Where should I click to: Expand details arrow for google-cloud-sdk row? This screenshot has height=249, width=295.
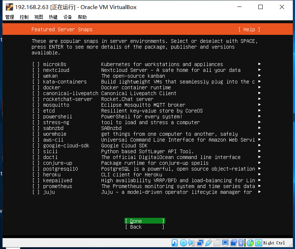pyautogui.click(x=259, y=145)
